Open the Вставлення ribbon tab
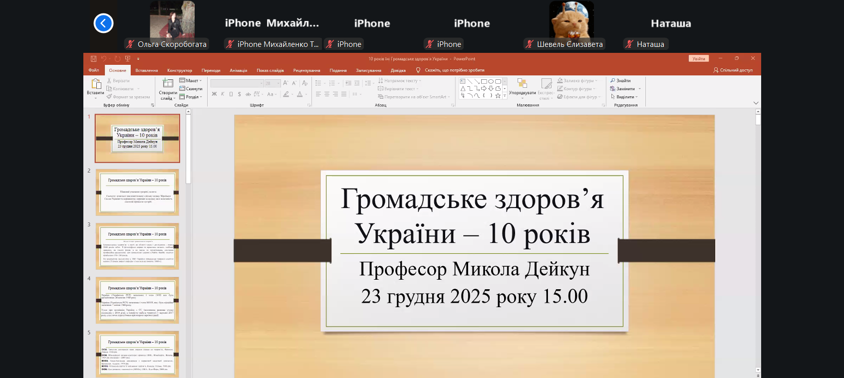This screenshot has width=844, height=378. tap(146, 70)
